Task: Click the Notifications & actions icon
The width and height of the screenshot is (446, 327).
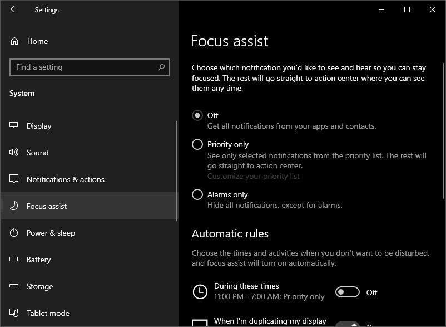Action: click(14, 179)
